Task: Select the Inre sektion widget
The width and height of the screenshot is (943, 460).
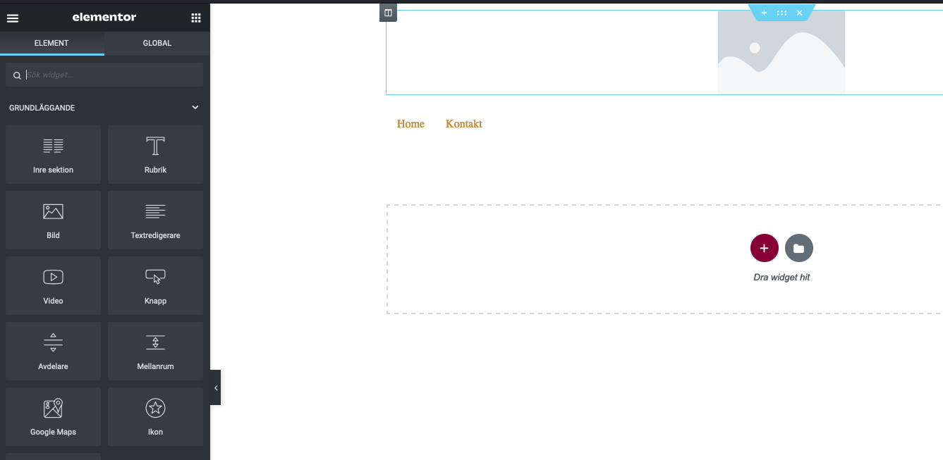Action: (x=53, y=154)
